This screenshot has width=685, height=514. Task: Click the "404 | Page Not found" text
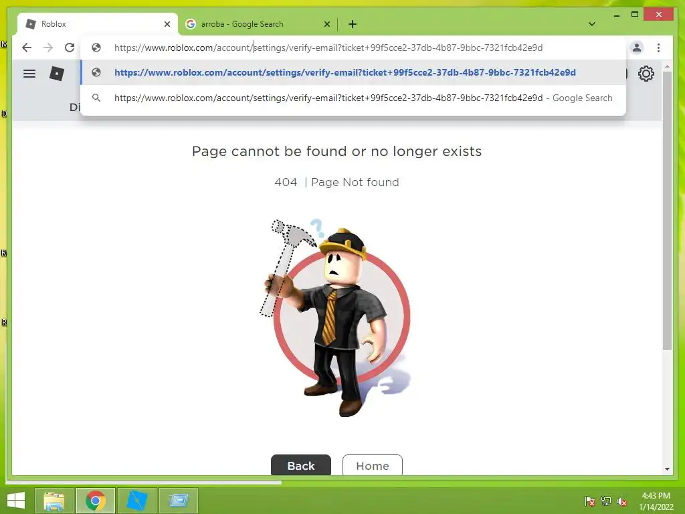(x=336, y=182)
